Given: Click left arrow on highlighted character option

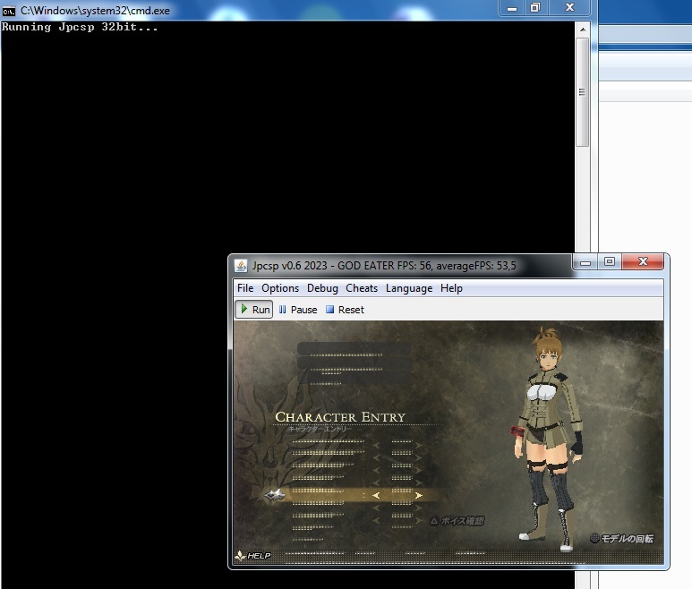Looking at the screenshot, I should 376,495.
